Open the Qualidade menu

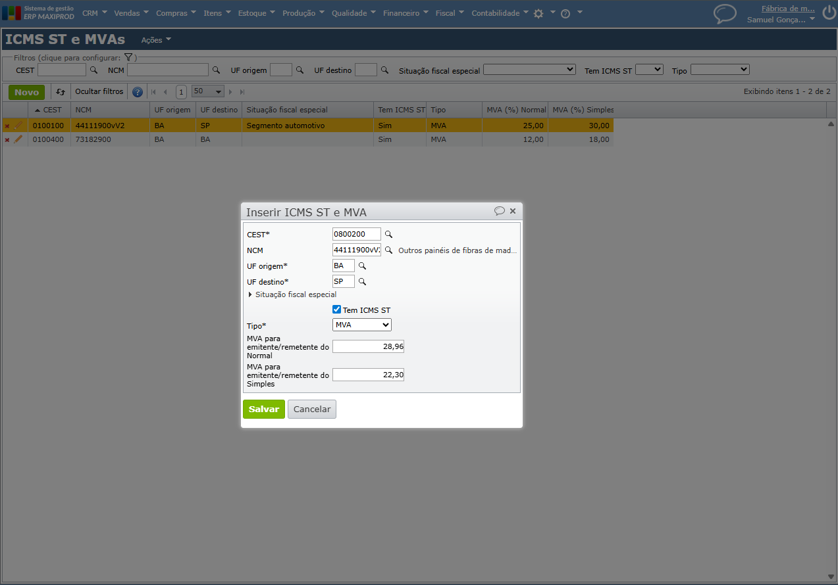[354, 13]
